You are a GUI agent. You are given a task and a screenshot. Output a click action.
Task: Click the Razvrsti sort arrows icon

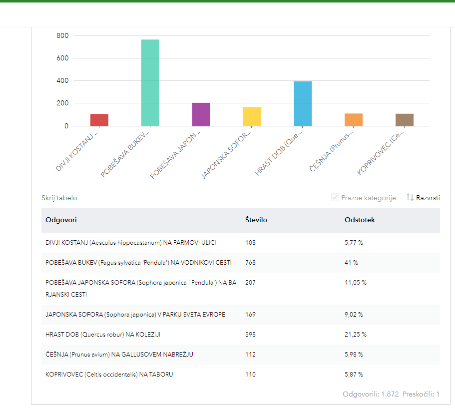click(410, 198)
